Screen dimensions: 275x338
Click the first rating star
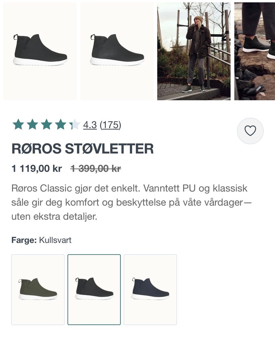point(18,125)
